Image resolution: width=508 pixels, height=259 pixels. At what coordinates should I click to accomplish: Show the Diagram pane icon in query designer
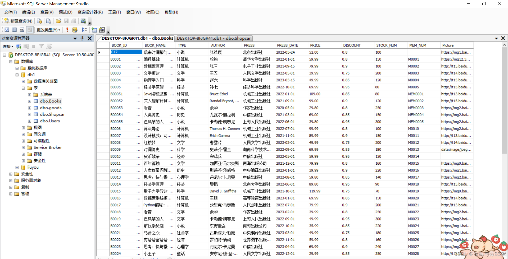click(x=7, y=30)
